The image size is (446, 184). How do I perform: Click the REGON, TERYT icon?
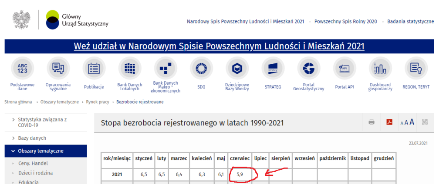pos(416,69)
